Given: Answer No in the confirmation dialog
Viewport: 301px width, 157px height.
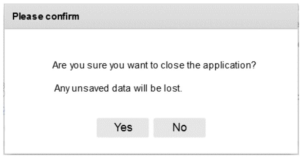Looking at the screenshot, I should click(179, 128).
